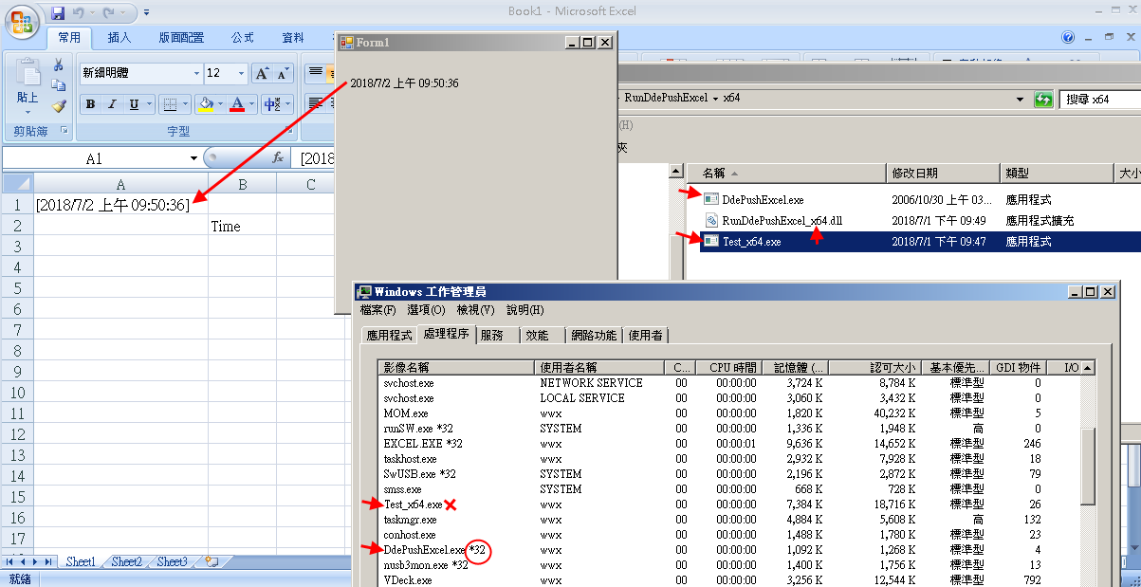This screenshot has width=1141, height=587.
Task: Switch to Sheet3 tab
Action: [x=172, y=561]
